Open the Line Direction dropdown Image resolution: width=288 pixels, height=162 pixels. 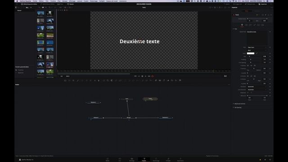257,90
